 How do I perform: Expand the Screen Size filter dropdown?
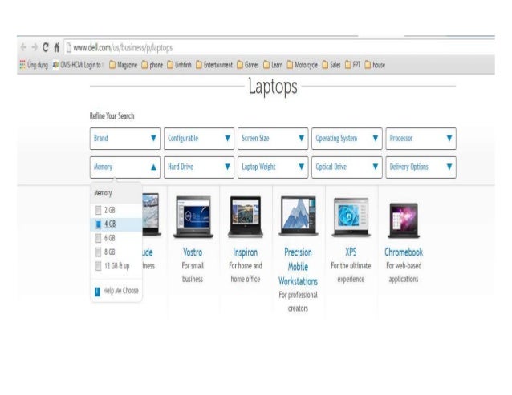coord(273,139)
